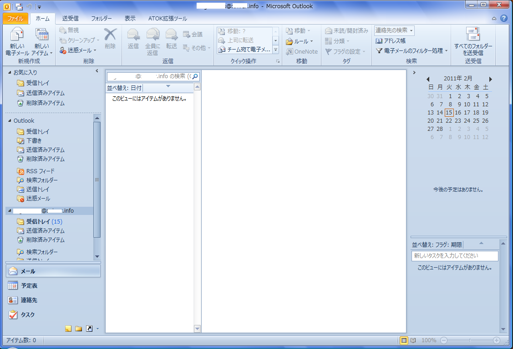This screenshot has height=349, width=513.
Task: Open RSS フィード folder
Action: 40,171
